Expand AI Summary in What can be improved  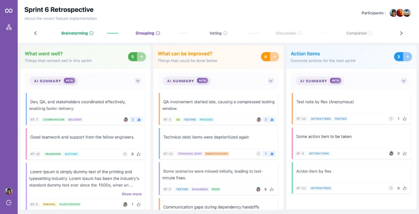point(271,81)
